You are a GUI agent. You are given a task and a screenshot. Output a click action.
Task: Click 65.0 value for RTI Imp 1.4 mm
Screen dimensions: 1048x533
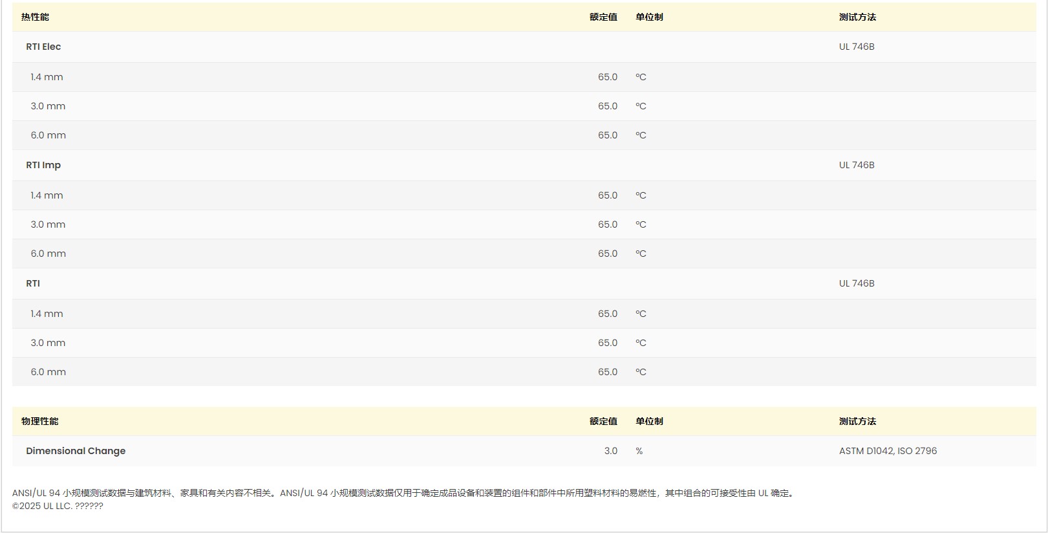click(x=608, y=195)
